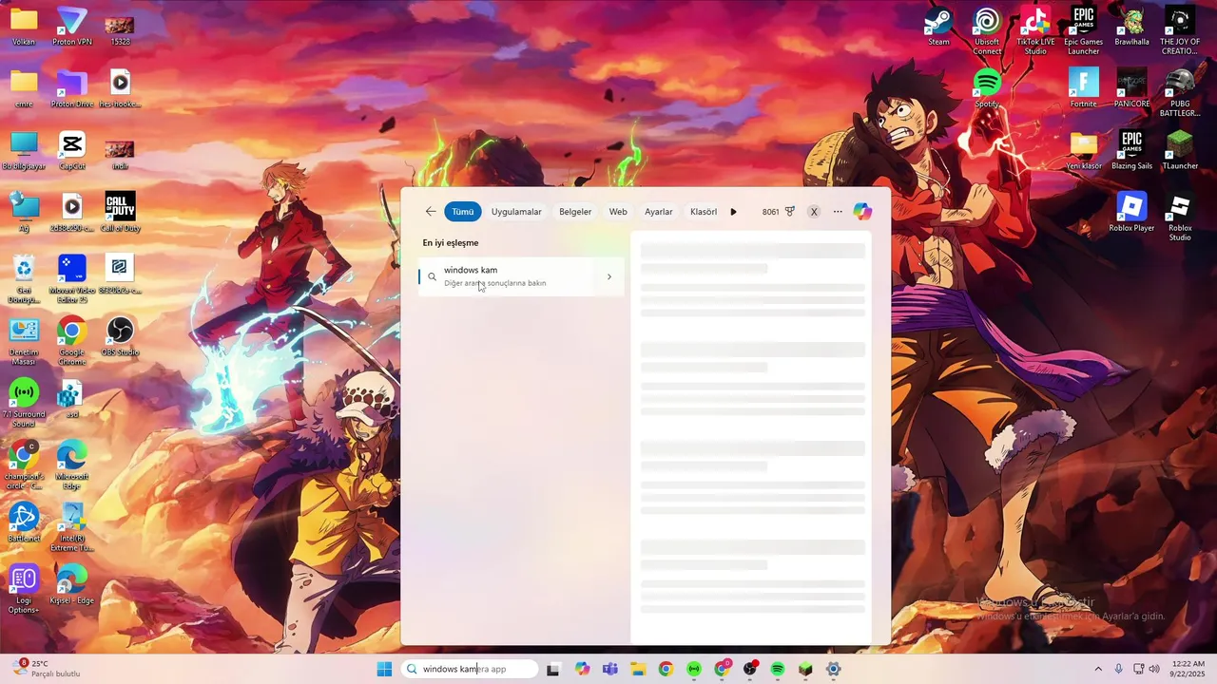1217x684 pixels.
Task: Select the Call of Duty shortcut
Action: [120, 213]
